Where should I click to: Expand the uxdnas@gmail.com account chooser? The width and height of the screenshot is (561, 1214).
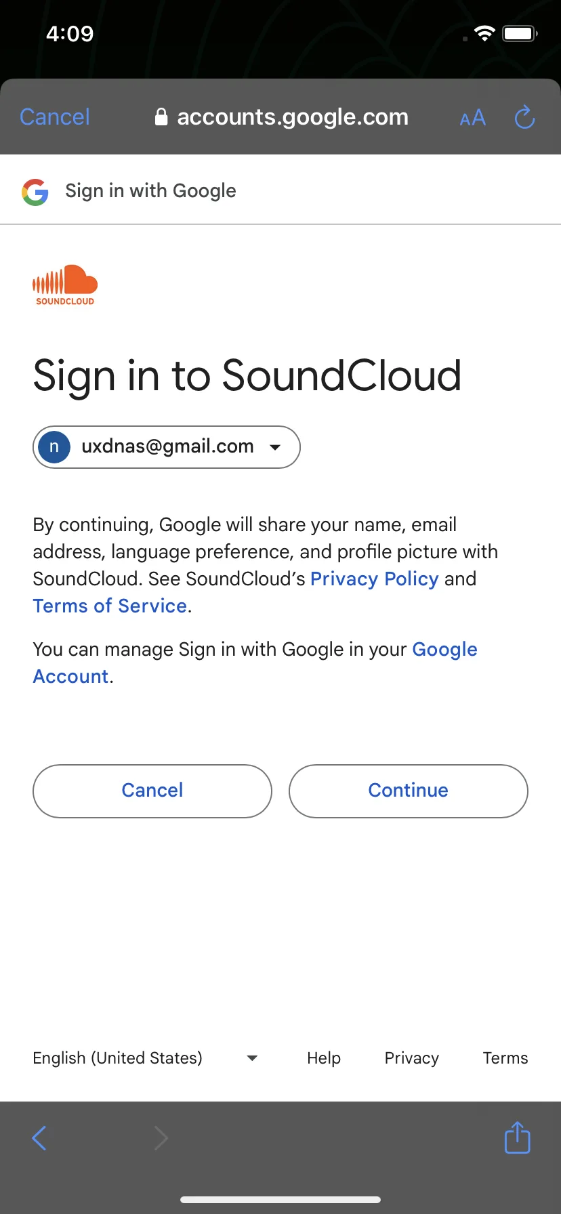pyautogui.click(x=167, y=447)
